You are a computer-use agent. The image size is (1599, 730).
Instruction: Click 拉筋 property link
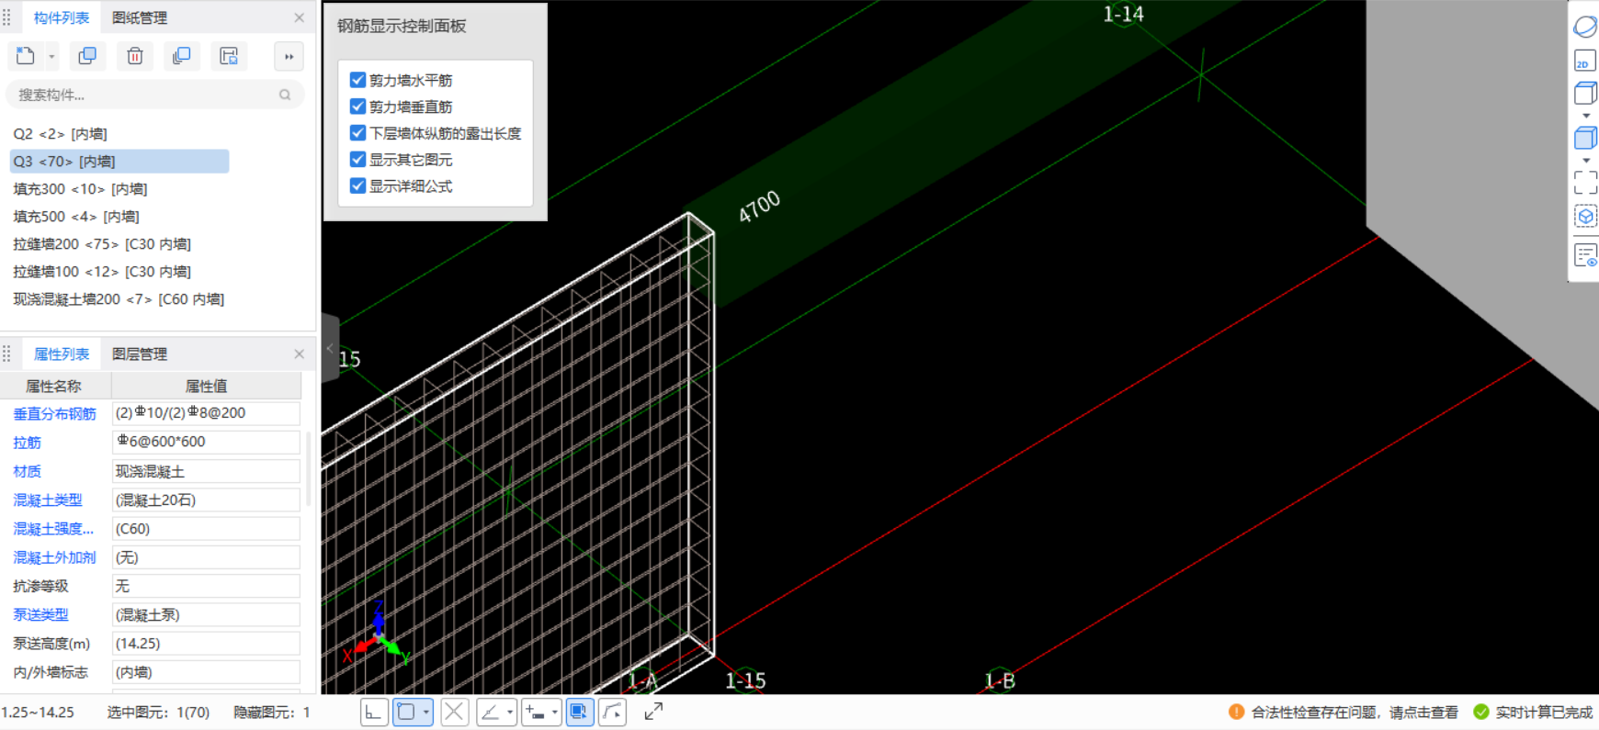27,443
